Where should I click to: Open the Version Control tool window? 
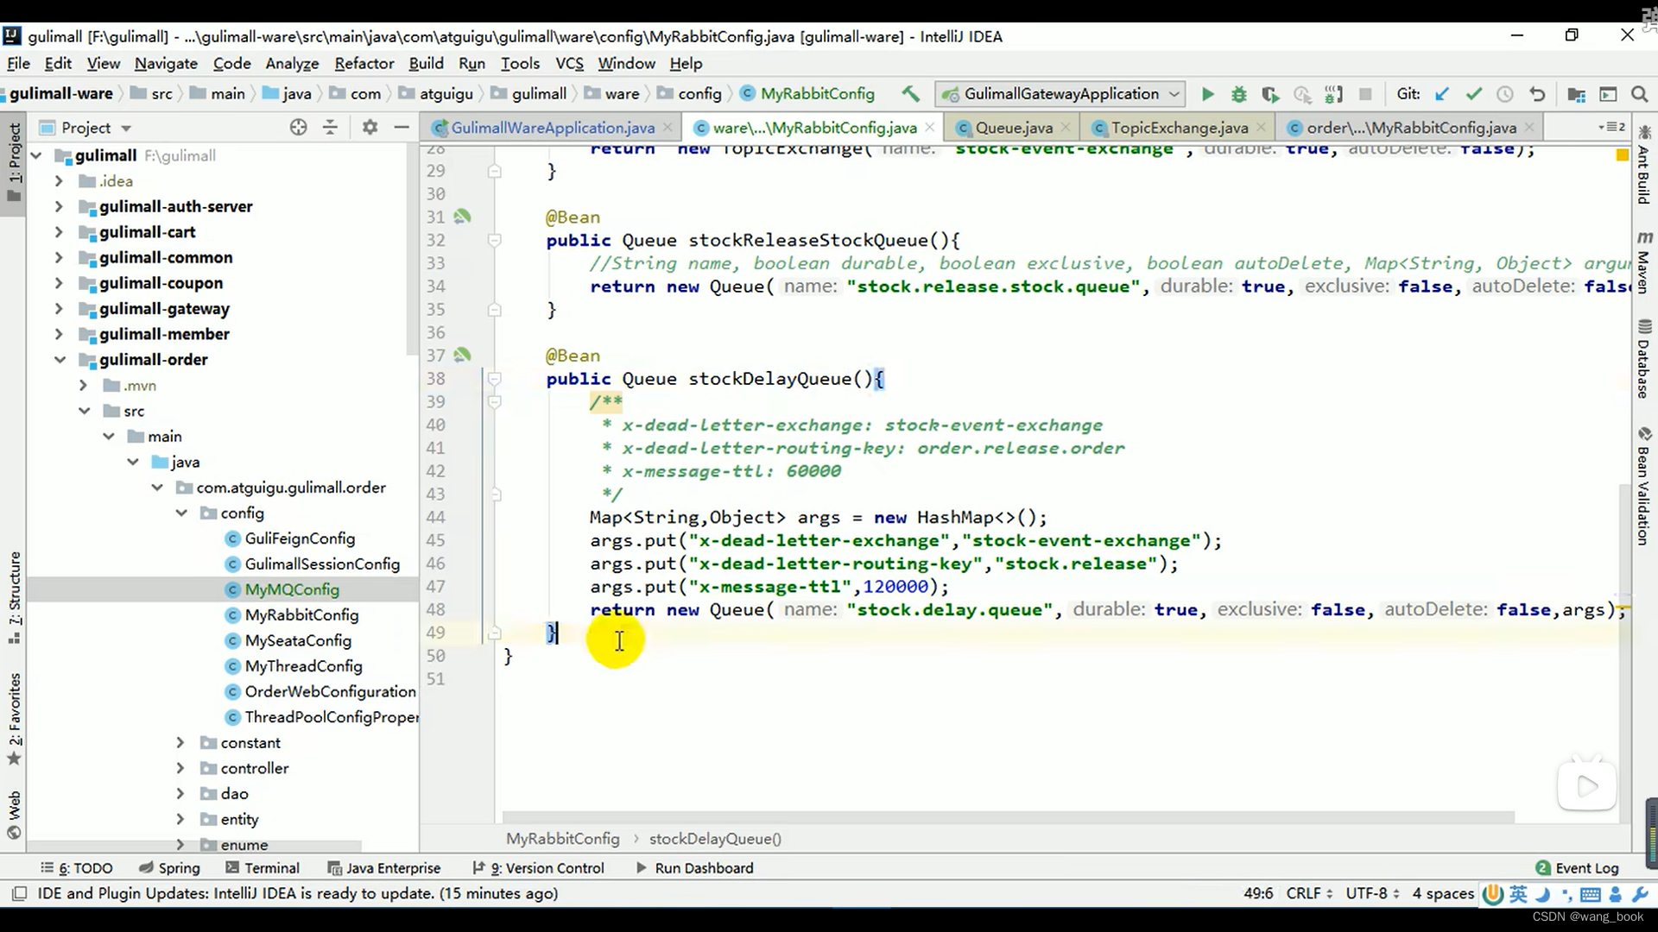coord(538,868)
